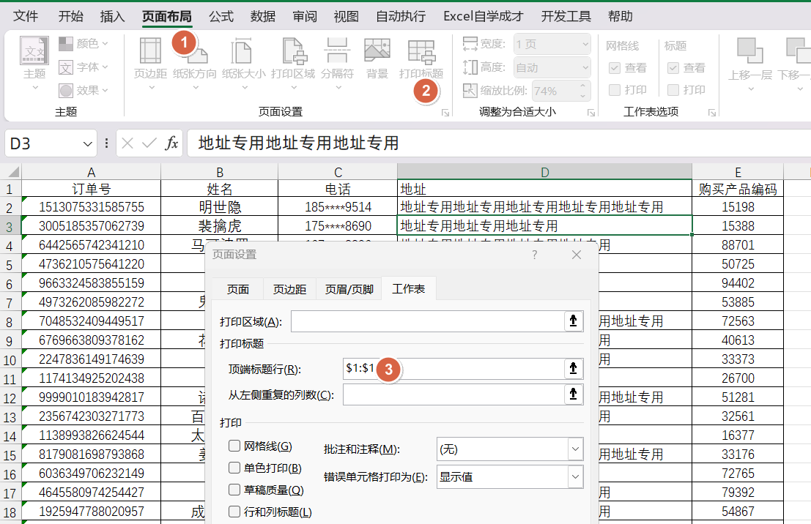Switch to the 数据 ribbon tab
Screen dimensions: 811x524
263,17
